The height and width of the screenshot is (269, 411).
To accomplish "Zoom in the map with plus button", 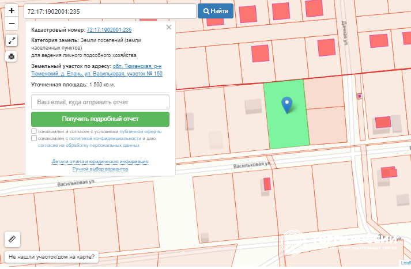I will (12, 11).
